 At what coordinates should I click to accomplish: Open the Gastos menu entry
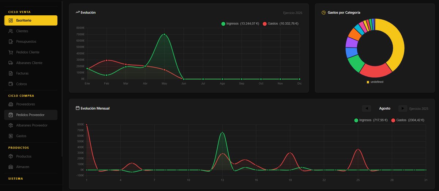[31, 136]
